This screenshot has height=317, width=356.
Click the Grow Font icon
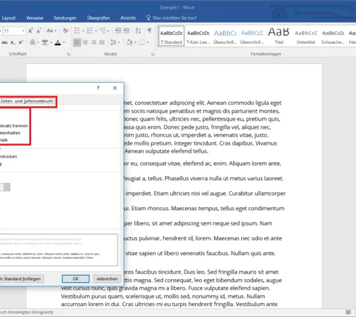pyautogui.click(x=31, y=31)
